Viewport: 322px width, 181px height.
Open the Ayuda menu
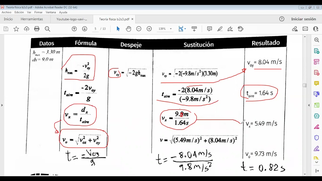point(63,12)
